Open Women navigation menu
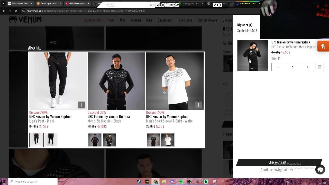329x185 pixels. click(x=136, y=20)
